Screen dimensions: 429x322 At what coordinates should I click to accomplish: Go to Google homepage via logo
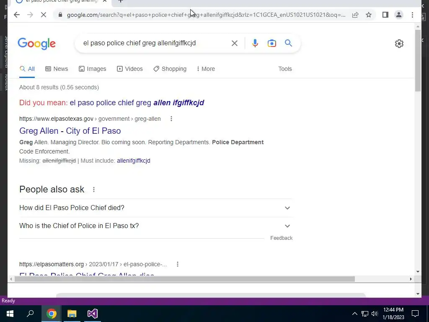coord(37,44)
